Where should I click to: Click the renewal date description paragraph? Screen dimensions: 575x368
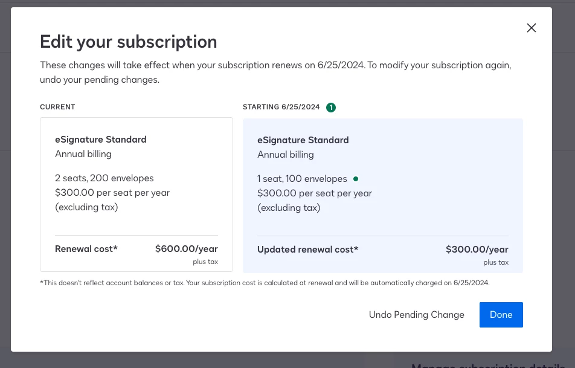[275, 73]
